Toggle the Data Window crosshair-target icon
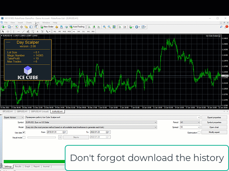Image resolution: width=229 pixels, height=171 pixels. point(21,27)
